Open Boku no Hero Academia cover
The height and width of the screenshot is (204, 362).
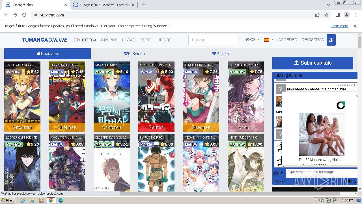click(67, 97)
